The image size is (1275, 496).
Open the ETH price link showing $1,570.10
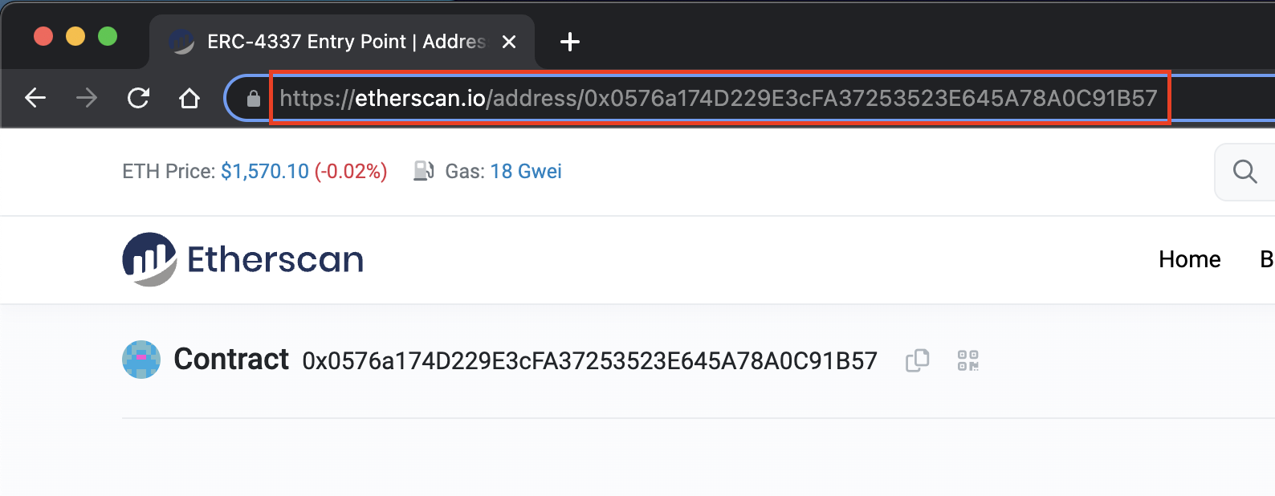click(x=264, y=171)
